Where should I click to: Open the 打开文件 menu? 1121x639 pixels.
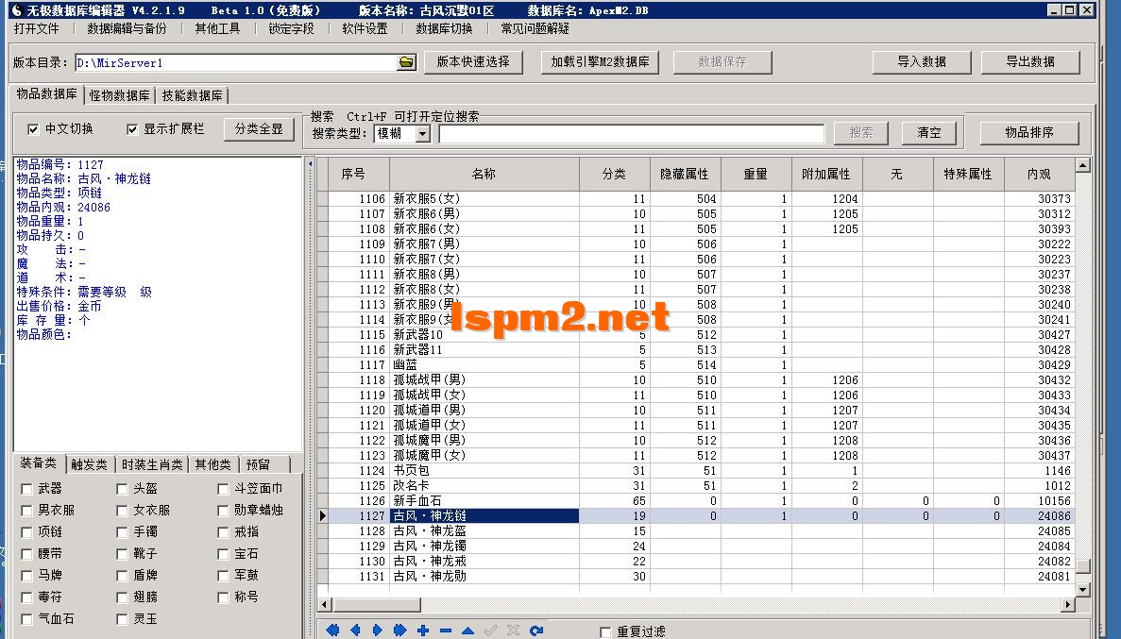point(37,28)
